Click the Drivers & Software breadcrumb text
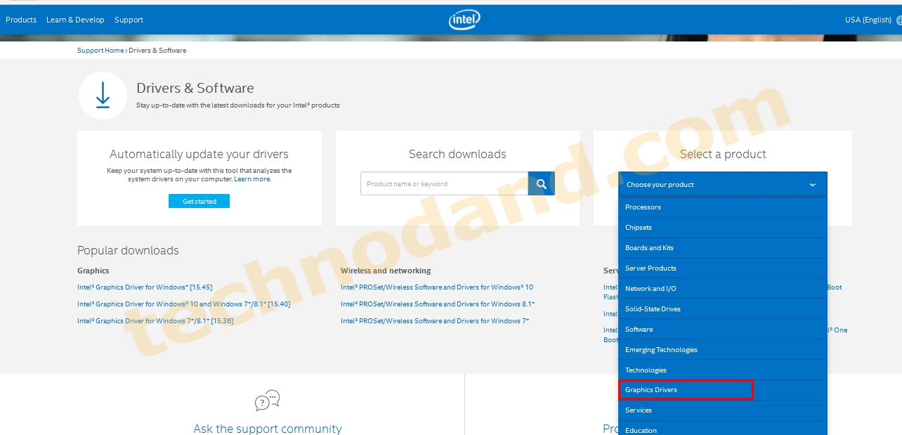Image resolution: width=902 pixels, height=435 pixels. 157,51
